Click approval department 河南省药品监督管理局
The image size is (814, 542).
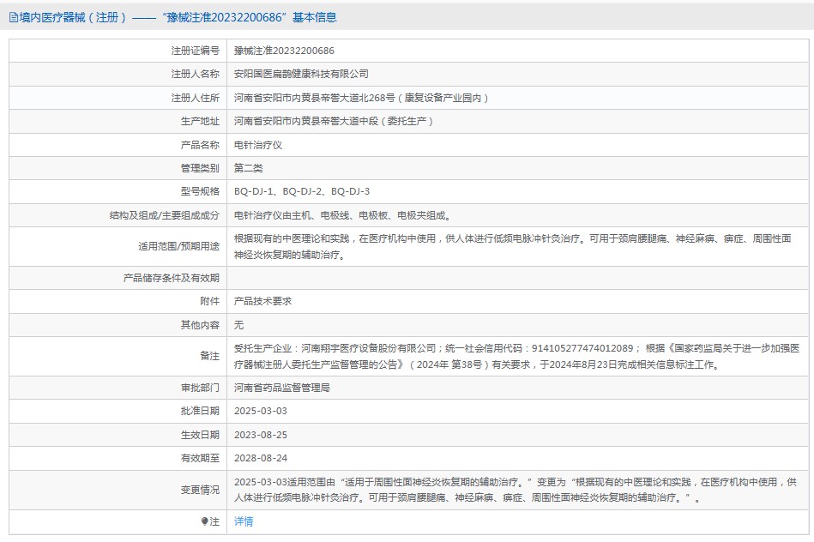tap(282, 388)
